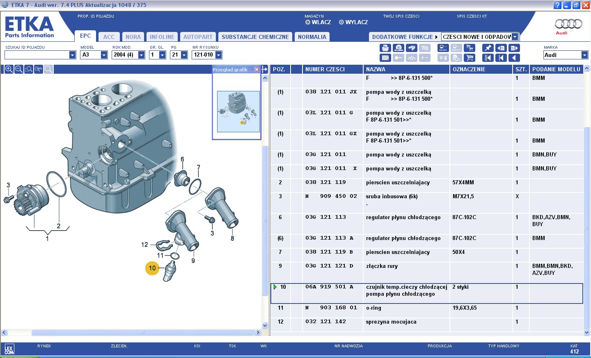Open the LEXCOM logo icon
This screenshot has width=591, height=358.
pyautogui.click(x=9, y=350)
